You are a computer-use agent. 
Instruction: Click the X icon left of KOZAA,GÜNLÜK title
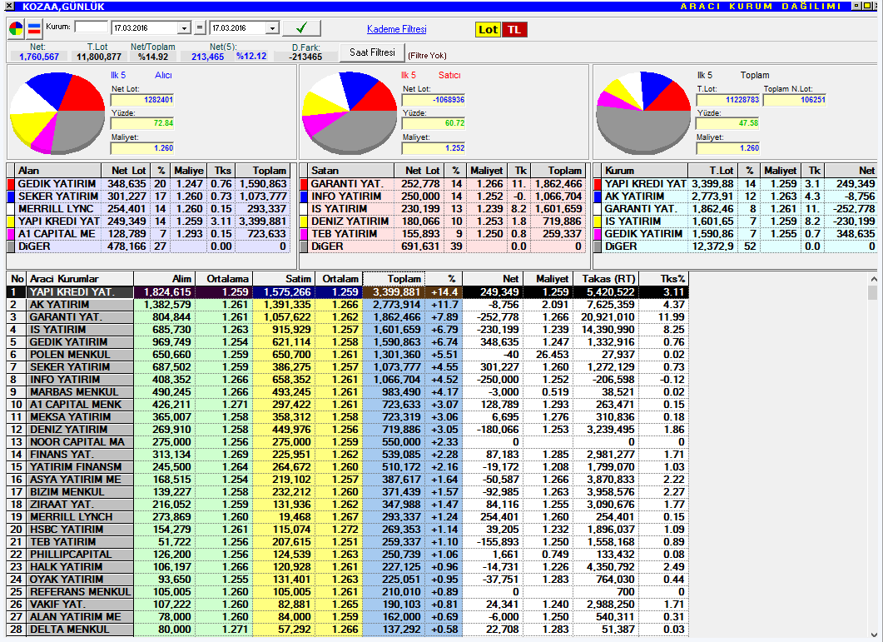[9, 6]
